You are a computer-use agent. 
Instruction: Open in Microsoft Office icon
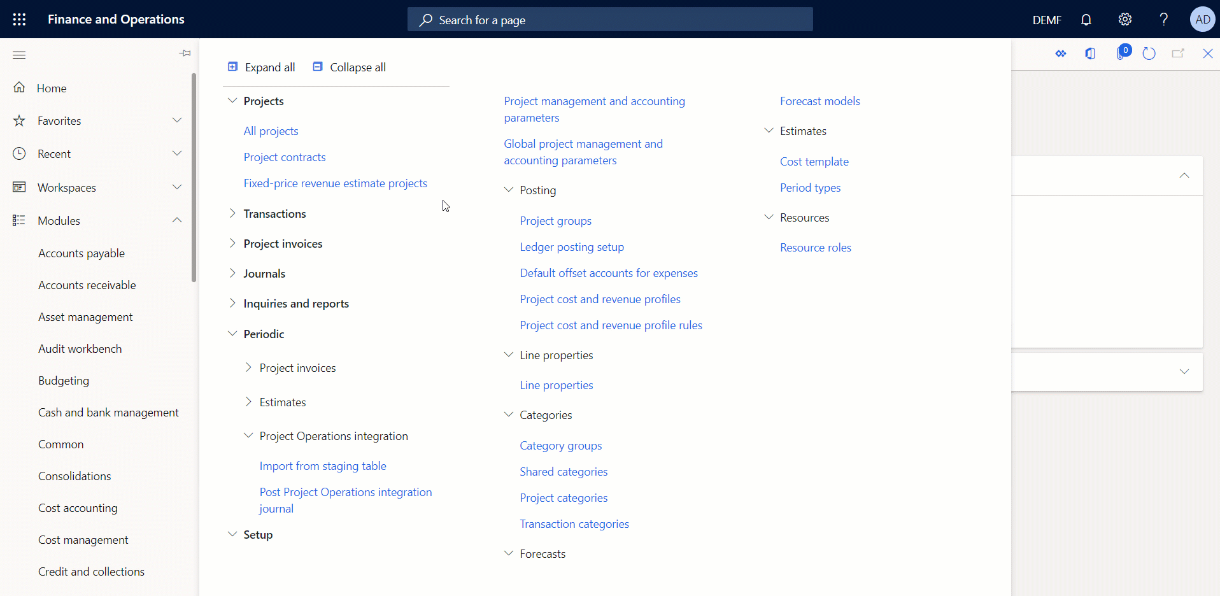point(1090,54)
